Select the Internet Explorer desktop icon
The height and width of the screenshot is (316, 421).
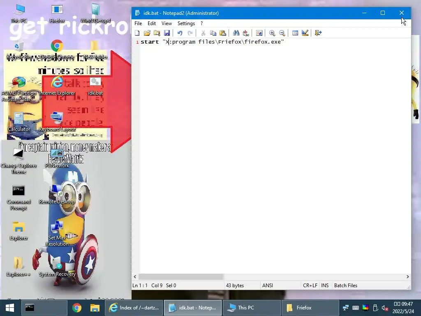[x=57, y=86]
